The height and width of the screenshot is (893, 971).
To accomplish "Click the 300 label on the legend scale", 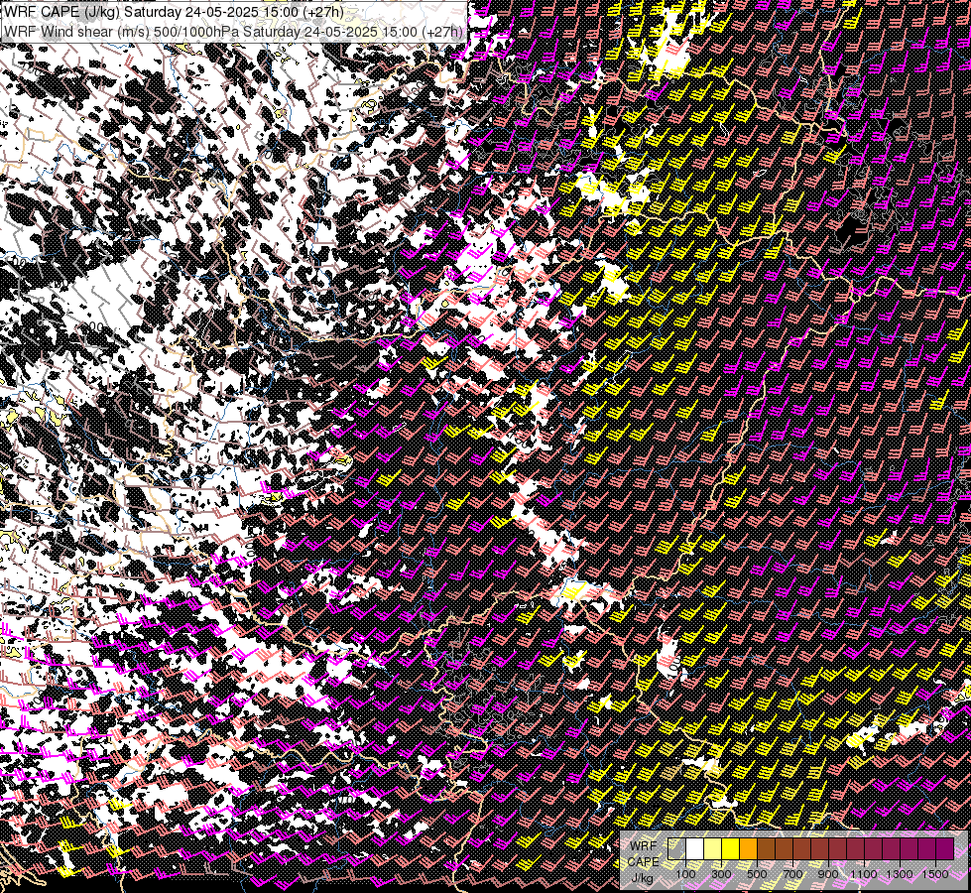I will tap(721, 874).
